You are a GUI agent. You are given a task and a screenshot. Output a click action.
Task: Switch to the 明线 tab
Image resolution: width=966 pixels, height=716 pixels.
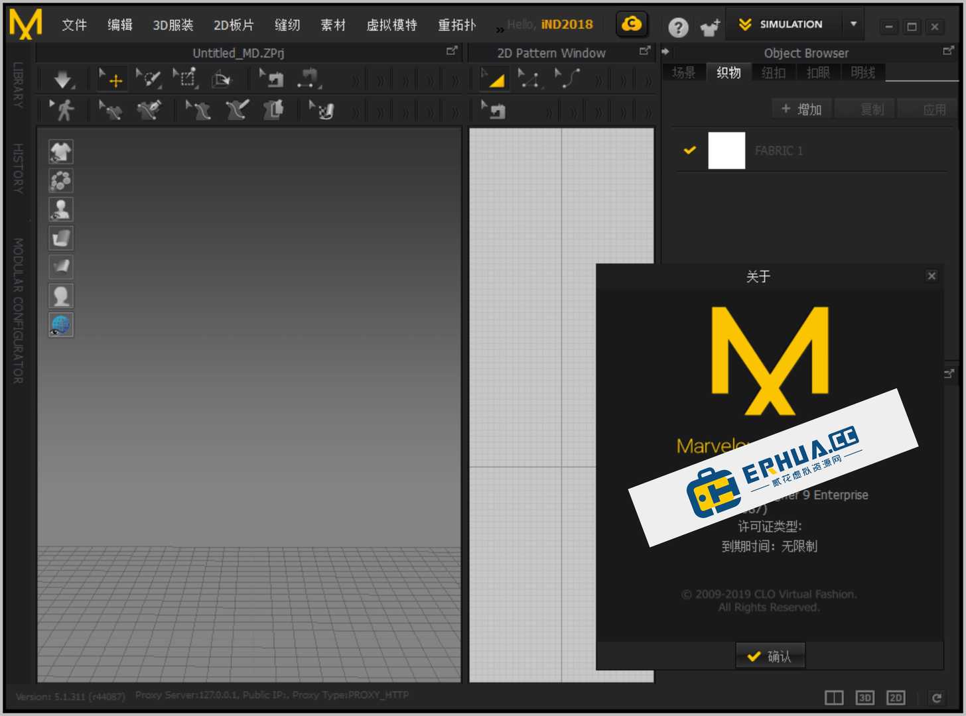(x=862, y=72)
